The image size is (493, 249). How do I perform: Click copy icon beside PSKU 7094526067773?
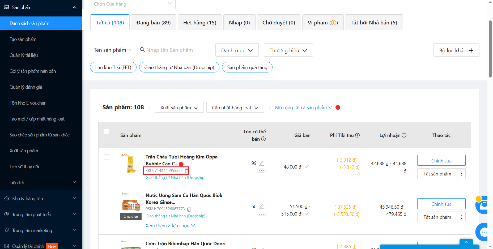point(189,209)
